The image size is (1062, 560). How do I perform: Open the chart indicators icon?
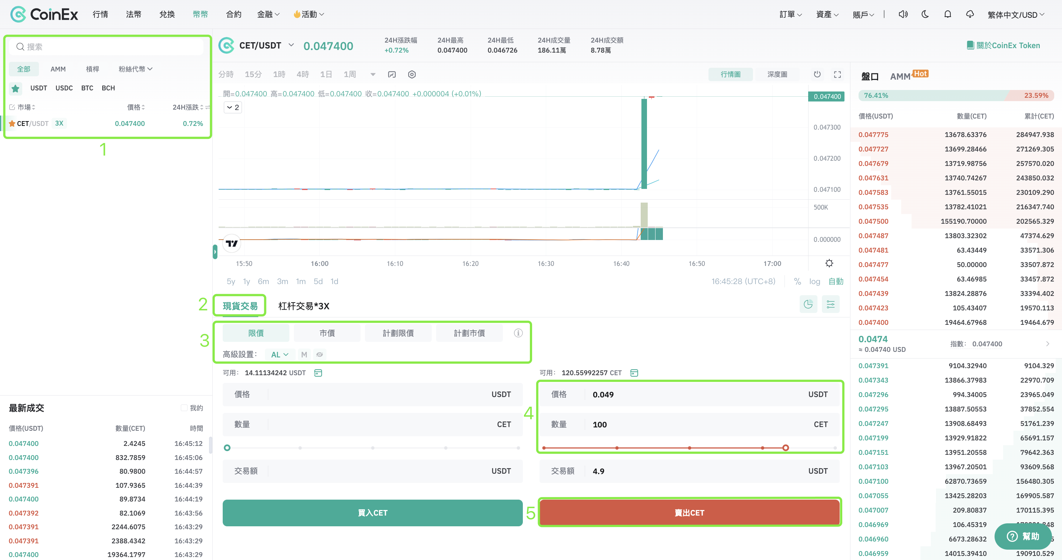click(x=392, y=74)
